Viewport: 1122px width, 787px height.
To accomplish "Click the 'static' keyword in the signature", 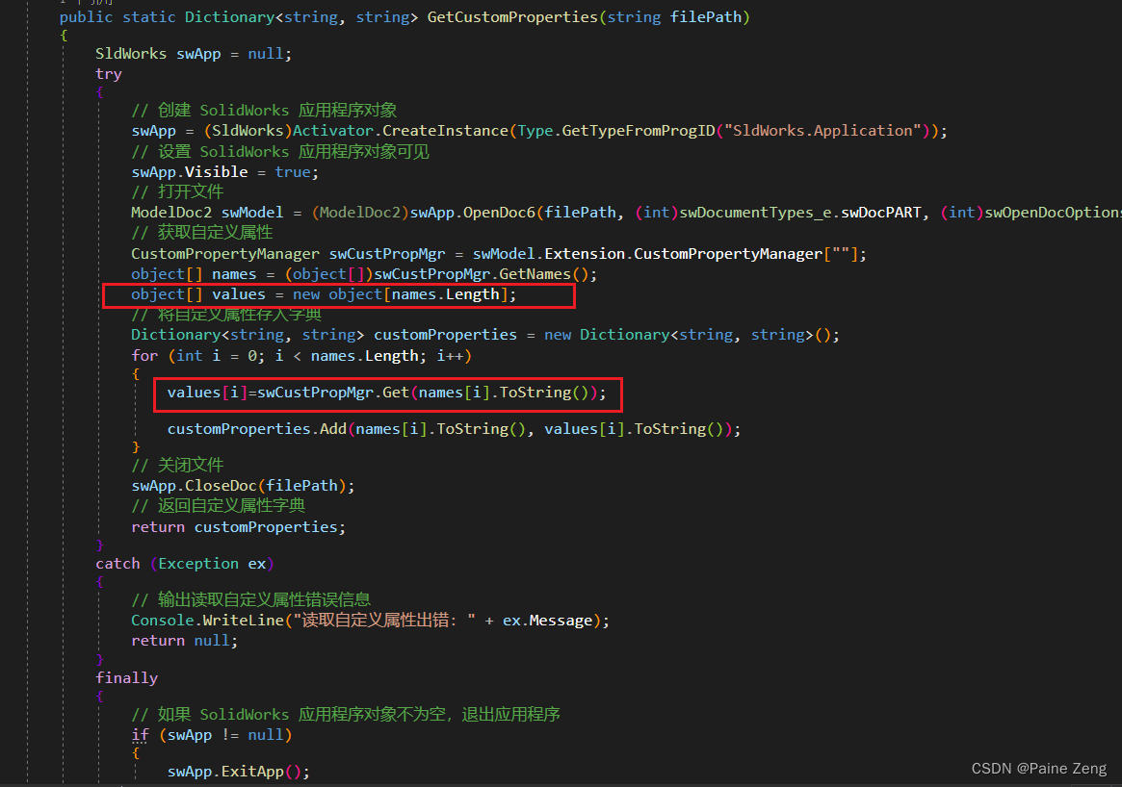I will tap(149, 17).
